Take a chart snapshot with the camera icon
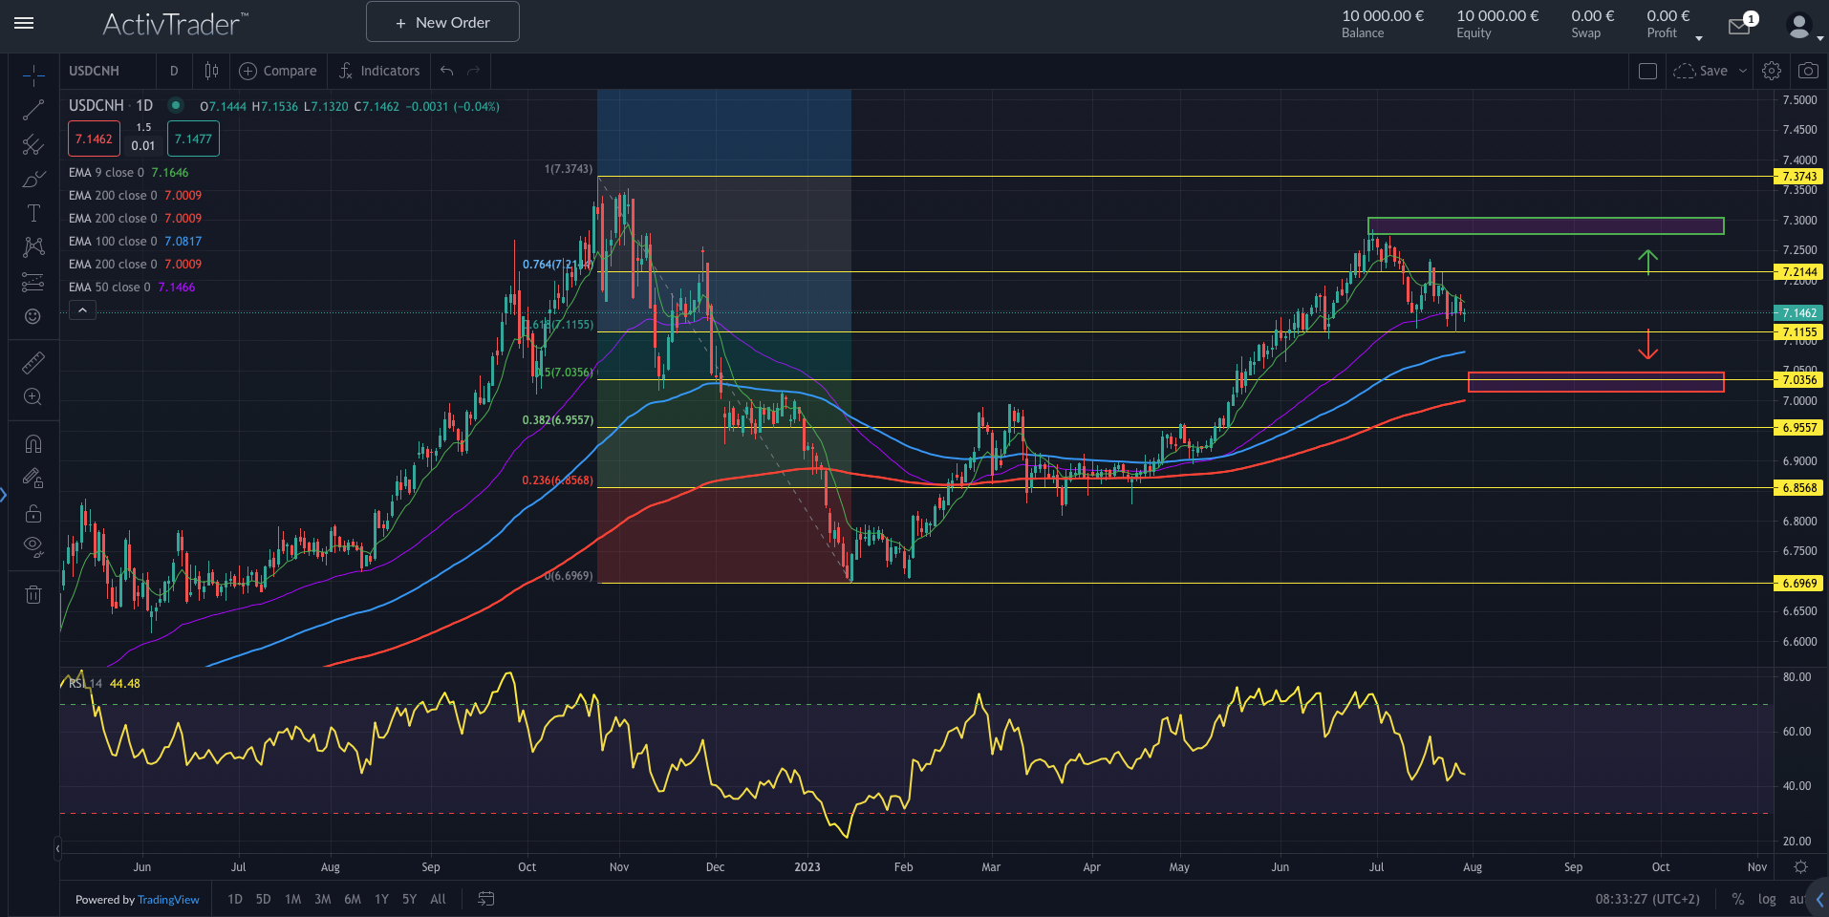 pyautogui.click(x=1809, y=70)
